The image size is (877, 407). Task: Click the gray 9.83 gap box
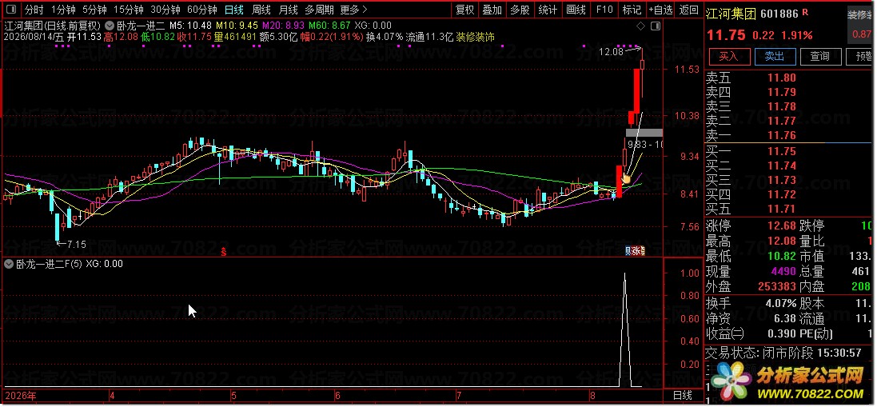click(644, 133)
